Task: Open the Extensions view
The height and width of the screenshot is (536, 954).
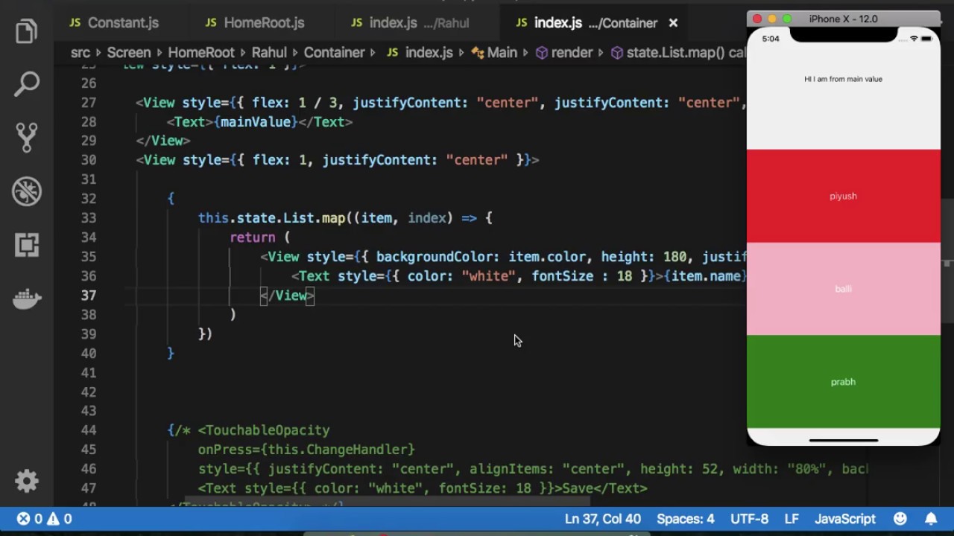Action: [x=27, y=245]
